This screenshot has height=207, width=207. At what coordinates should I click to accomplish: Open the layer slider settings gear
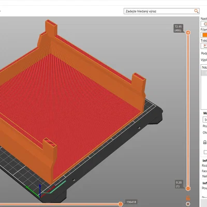click(188, 204)
